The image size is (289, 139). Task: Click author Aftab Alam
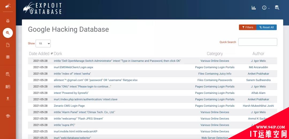(258, 93)
